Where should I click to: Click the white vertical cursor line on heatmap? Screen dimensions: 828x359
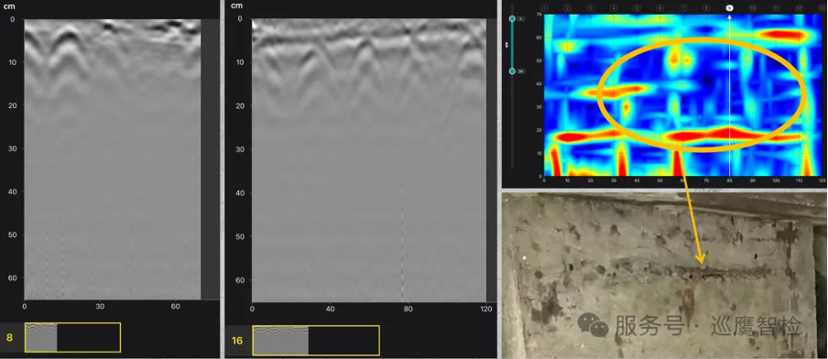pos(730,95)
